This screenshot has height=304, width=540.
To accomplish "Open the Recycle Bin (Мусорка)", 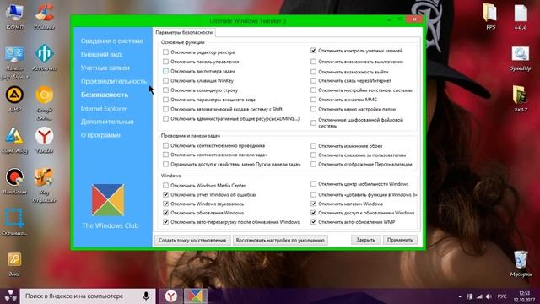I will [521, 263].
